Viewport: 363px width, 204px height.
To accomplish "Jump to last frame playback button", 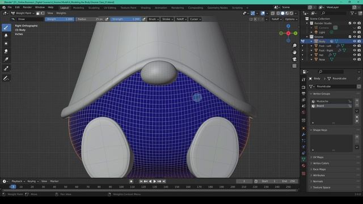I will tap(164, 181).
